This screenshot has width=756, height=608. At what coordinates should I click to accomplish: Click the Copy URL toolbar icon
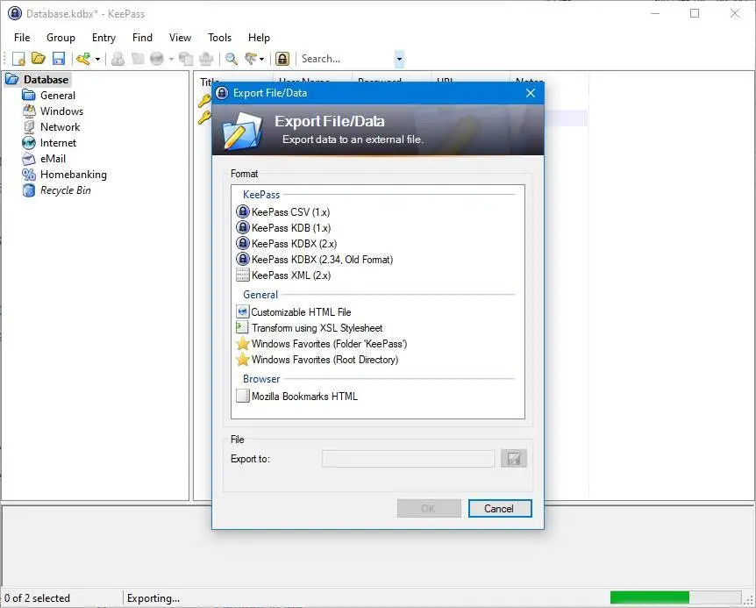(x=186, y=59)
